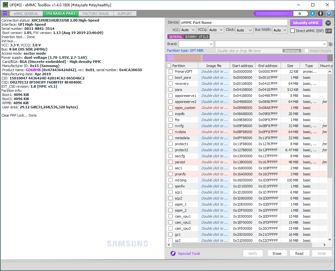Click the pink segment of partition map bar
This screenshot has width=335, height=271.
pos(188,58)
